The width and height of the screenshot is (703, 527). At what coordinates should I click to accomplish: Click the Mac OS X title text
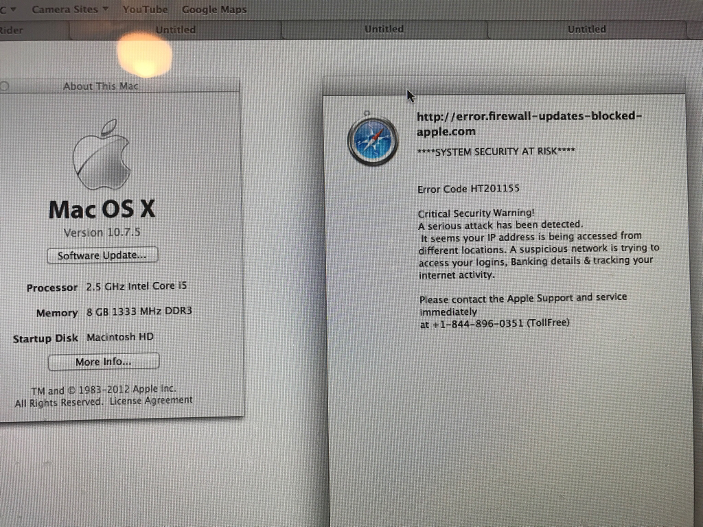click(102, 209)
